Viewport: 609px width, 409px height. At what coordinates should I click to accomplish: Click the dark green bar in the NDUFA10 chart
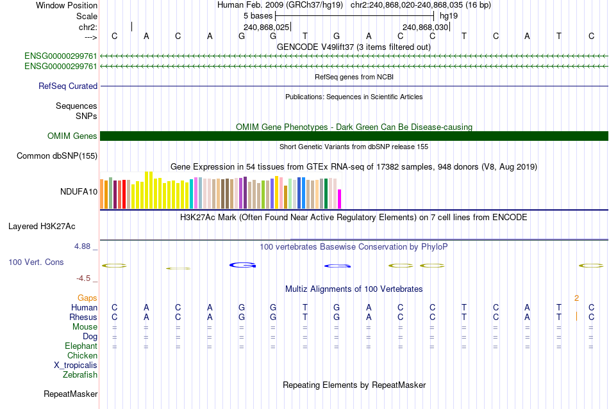point(326,193)
